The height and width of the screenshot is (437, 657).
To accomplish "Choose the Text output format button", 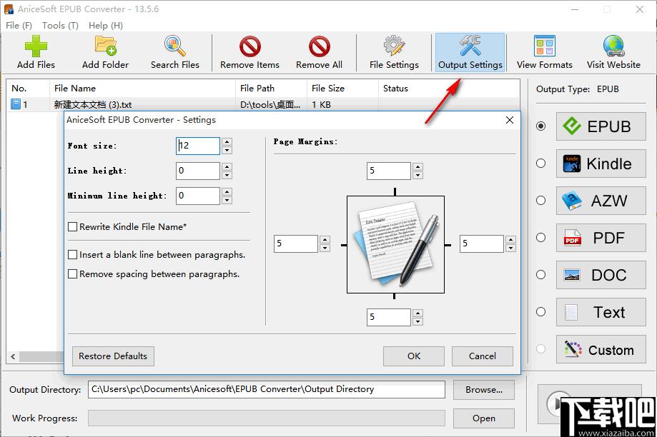I will click(x=601, y=312).
